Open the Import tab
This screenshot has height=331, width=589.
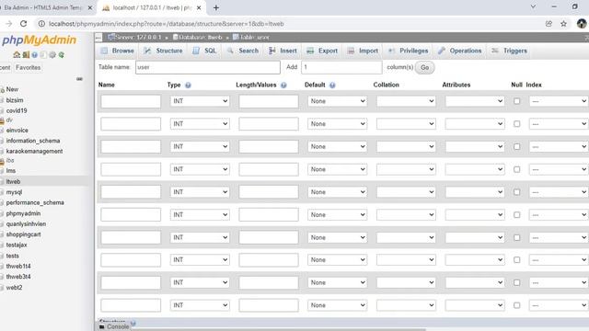coord(363,51)
